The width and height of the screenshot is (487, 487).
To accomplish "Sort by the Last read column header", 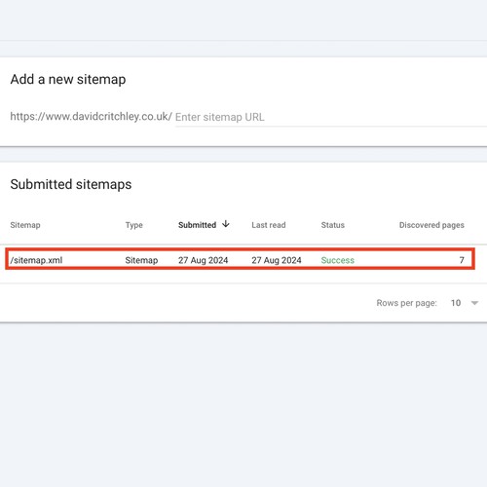I will tap(269, 225).
